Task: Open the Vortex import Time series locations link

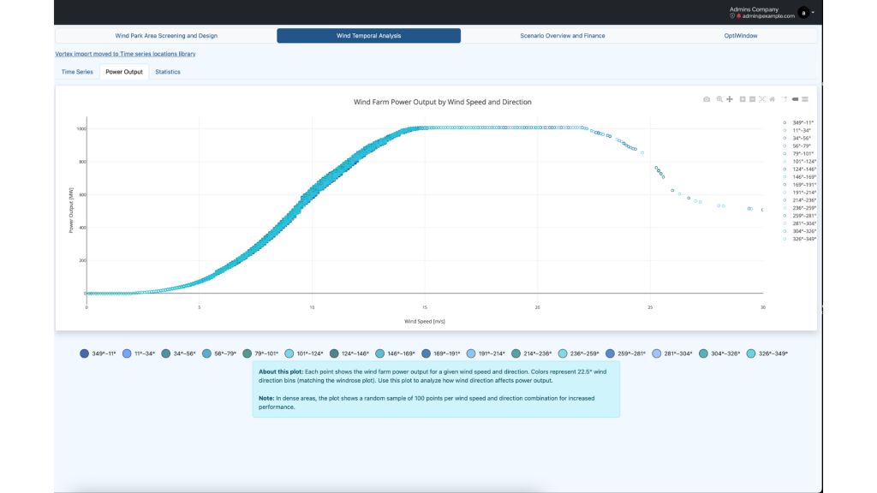Action: click(x=125, y=54)
